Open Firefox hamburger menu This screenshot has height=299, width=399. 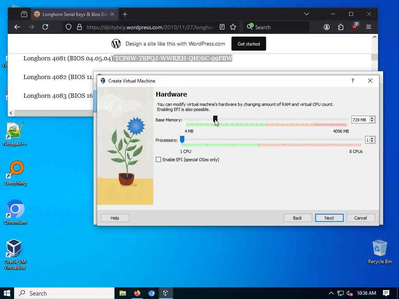pyautogui.click(x=369, y=27)
